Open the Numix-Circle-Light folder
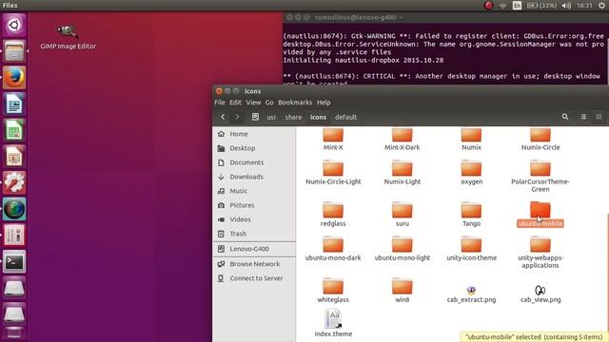The height and width of the screenshot is (342, 609). [x=333, y=173]
